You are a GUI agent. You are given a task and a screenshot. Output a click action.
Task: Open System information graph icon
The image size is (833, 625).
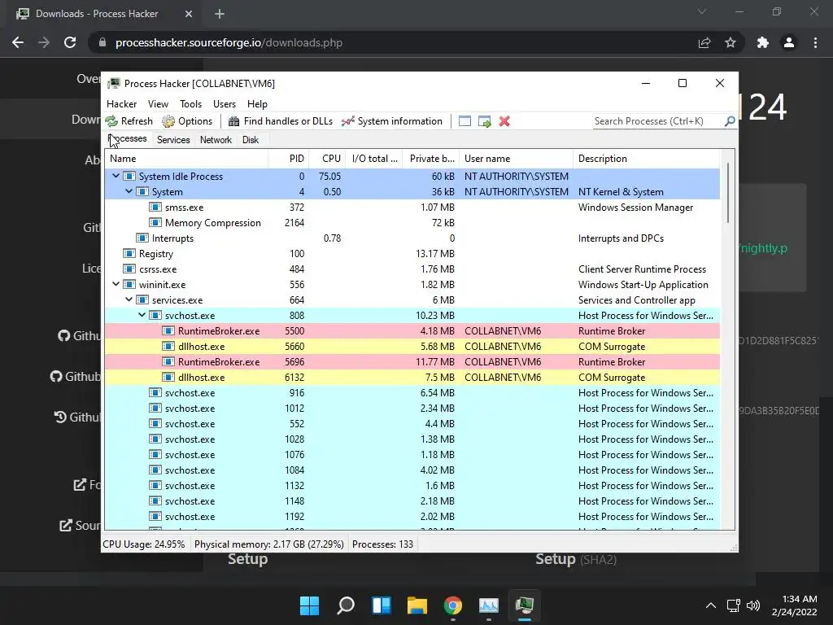click(x=348, y=121)
